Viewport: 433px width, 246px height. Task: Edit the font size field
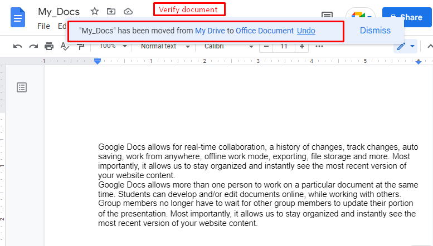coord(284,46)
